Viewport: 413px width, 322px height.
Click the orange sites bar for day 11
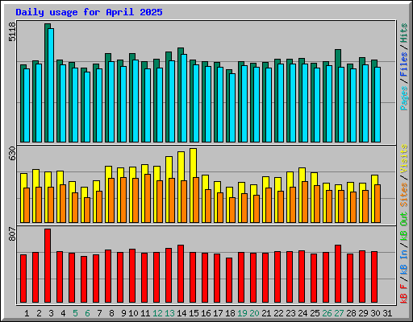click(x=148, y=198)
